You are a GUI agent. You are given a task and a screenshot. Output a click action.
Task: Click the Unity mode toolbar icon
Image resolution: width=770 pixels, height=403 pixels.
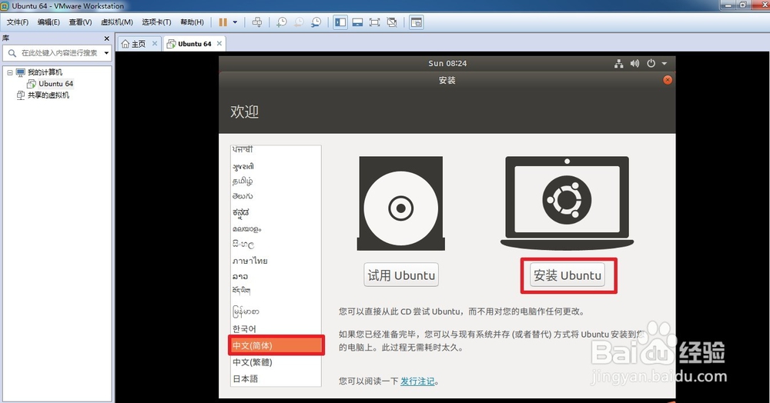tap(392, 22)
